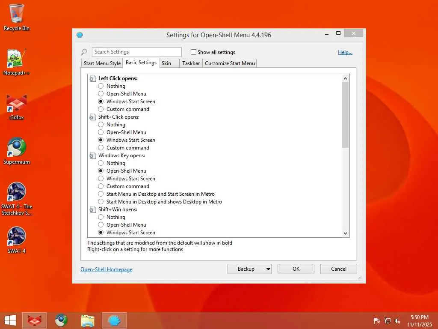438x329 pixels.
Task: Open File Explorer from the taskbar
Action: [88, 320]
